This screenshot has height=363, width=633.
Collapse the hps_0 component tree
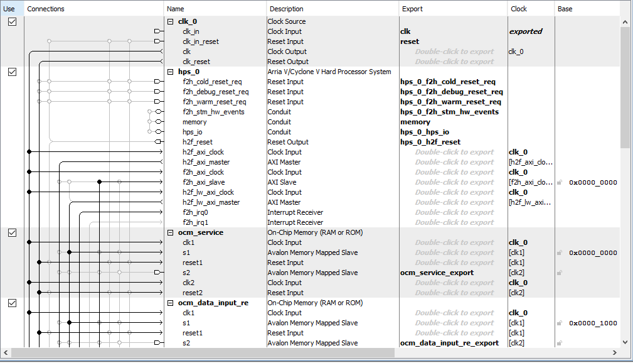tap(171, 72)
